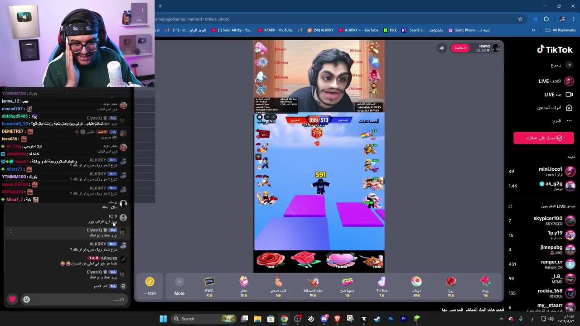Send the عطر perfume gift
The height and width of the screenshot is (326, 580).
244,287
